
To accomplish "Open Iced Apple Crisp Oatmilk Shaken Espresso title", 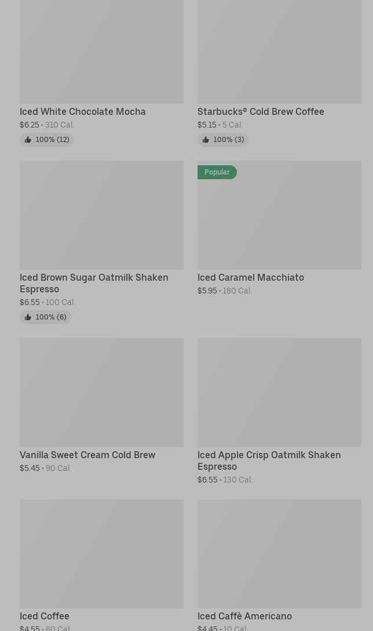I will pos(269,460).
